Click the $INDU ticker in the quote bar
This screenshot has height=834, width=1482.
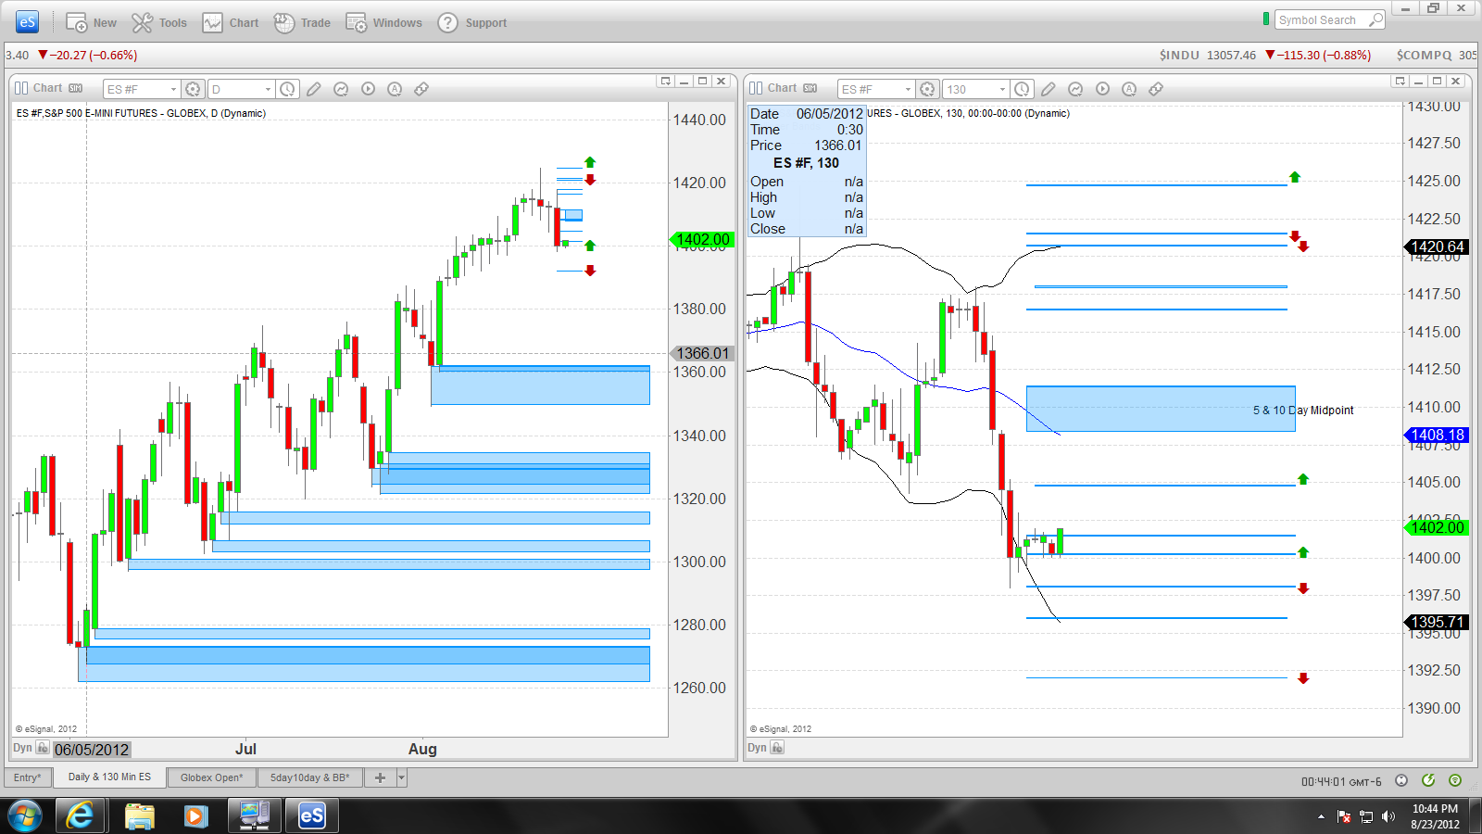1179,55
